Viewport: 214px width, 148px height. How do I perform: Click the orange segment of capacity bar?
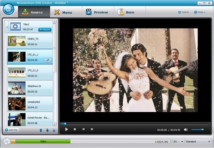[x=13, y=142]
